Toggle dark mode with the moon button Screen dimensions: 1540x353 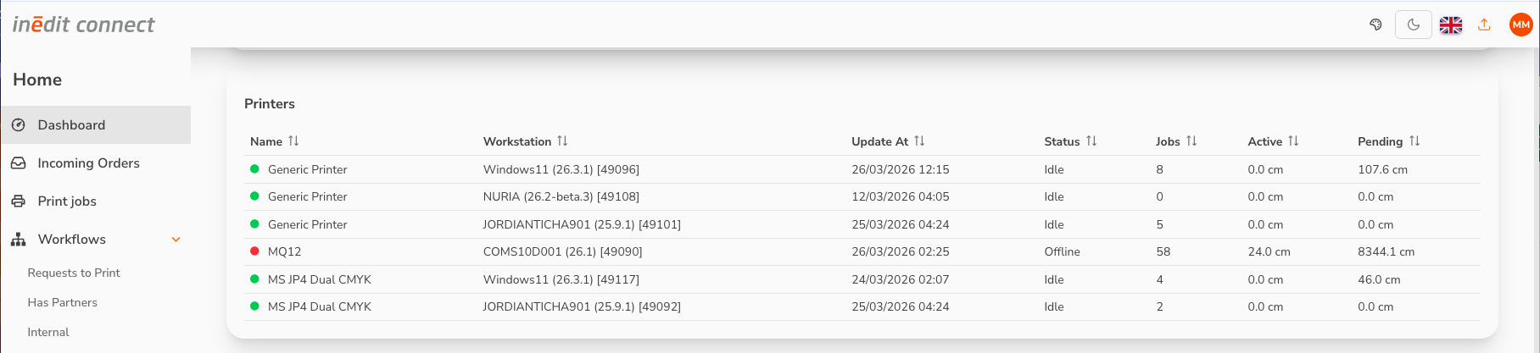pyautogui.click(x=1414, y=25)
